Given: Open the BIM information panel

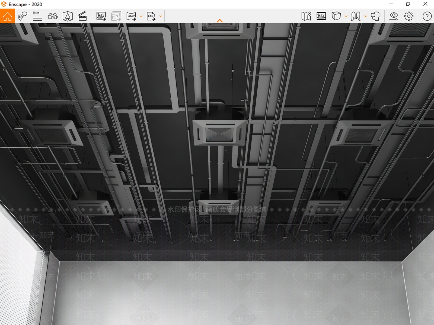Looking at the screenshot, I should (37, 16).
